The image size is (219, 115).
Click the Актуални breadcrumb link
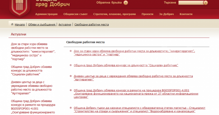(x=65, y=24)
